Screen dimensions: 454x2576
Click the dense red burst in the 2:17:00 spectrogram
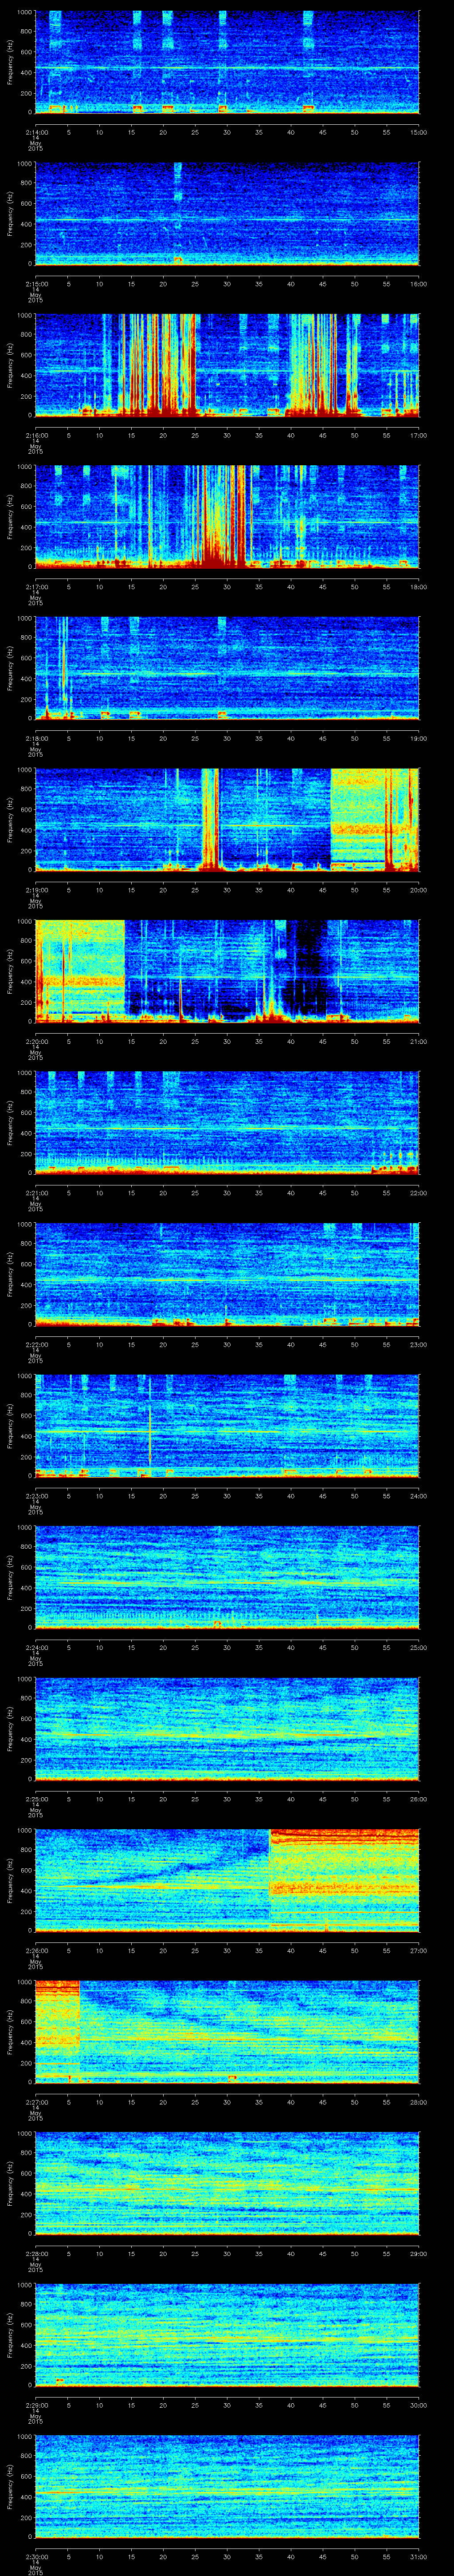(224, 530)
